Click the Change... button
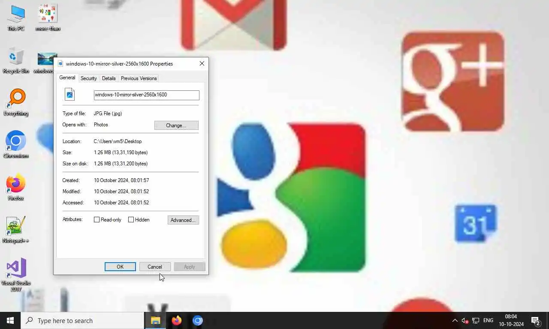549x329 pixels. click(x=176, y=126)
